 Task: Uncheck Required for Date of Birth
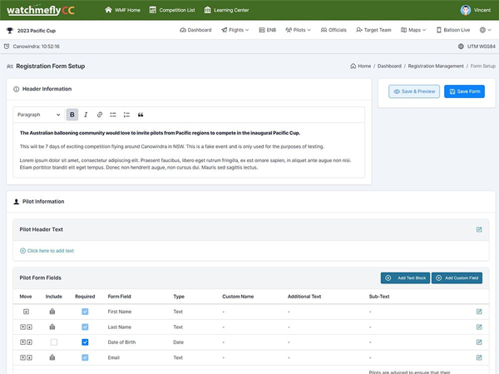click(x=85, y=342)
